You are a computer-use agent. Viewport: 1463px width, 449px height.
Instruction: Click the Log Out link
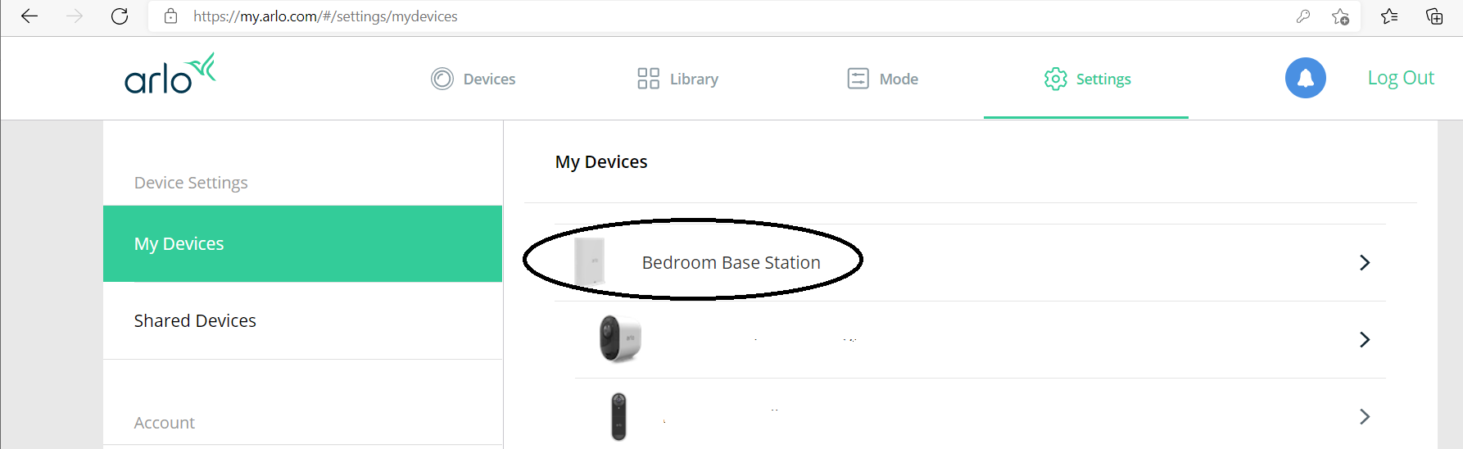(x=1401, y=78)
